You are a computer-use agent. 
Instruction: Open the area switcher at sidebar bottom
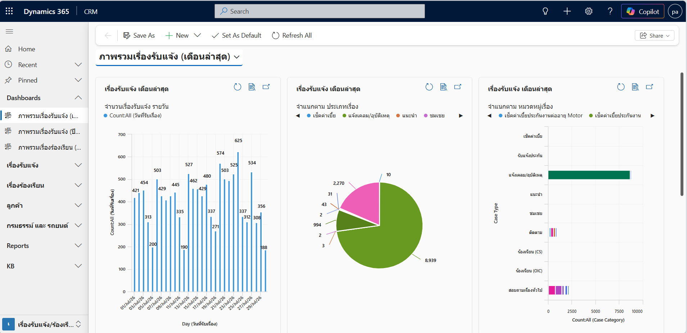(44, 324)
